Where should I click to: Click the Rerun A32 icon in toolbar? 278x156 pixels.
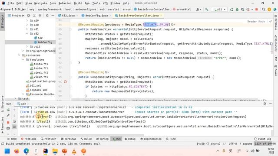232,10
